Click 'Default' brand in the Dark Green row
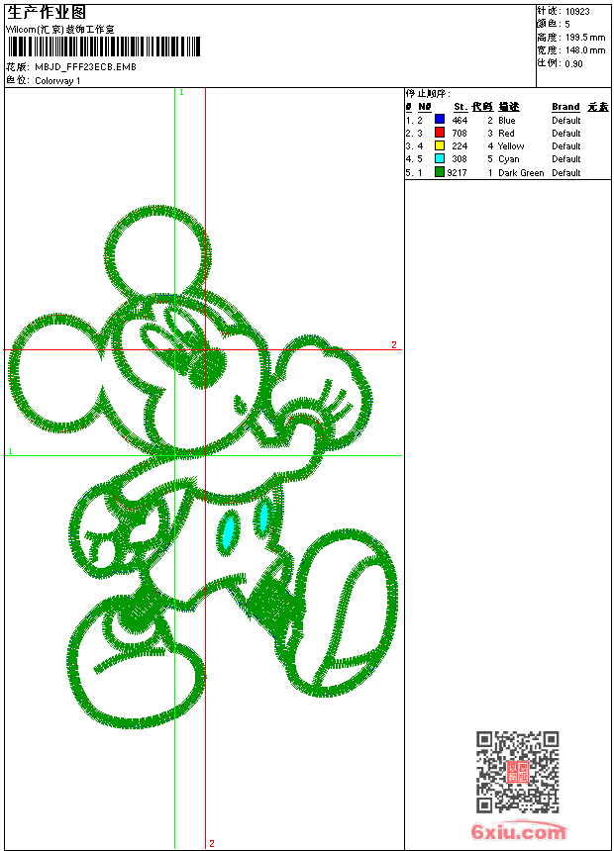The image size is (614, 851). click(566, 173)
